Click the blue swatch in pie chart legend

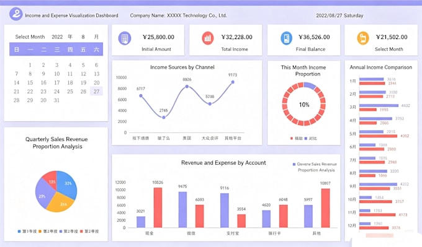[x=19, y=231]
